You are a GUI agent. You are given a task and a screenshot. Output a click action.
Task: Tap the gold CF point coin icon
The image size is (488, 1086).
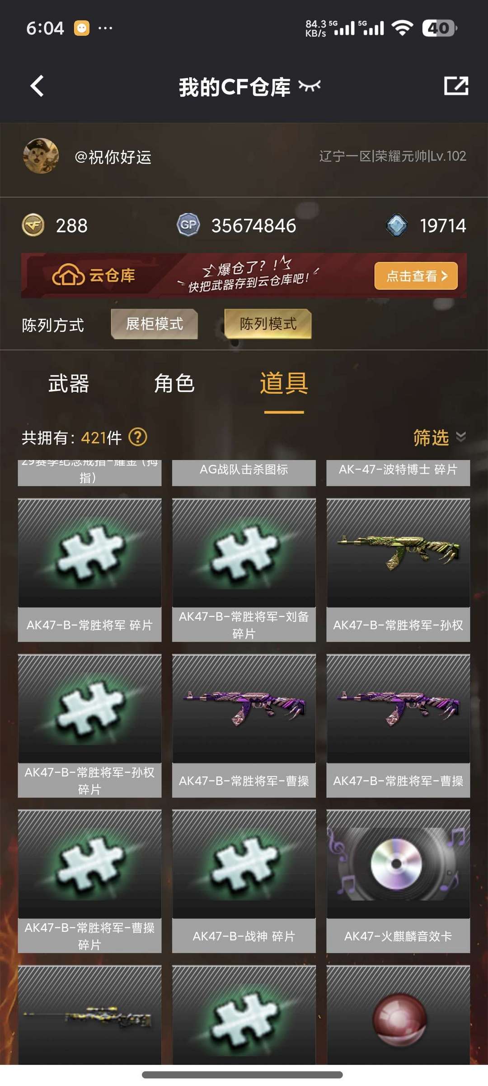point(33,225)
